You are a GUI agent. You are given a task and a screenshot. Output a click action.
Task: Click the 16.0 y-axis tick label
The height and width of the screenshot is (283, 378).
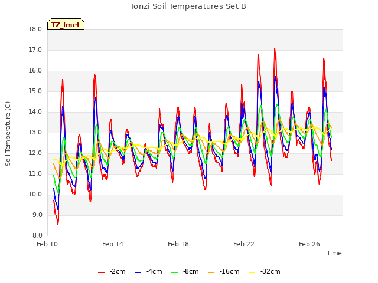(x=35, y=71)
